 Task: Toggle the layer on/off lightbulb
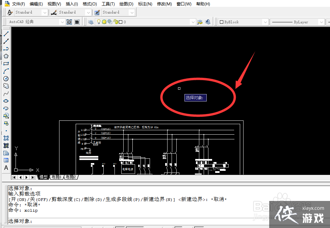[x=99, y=21]
